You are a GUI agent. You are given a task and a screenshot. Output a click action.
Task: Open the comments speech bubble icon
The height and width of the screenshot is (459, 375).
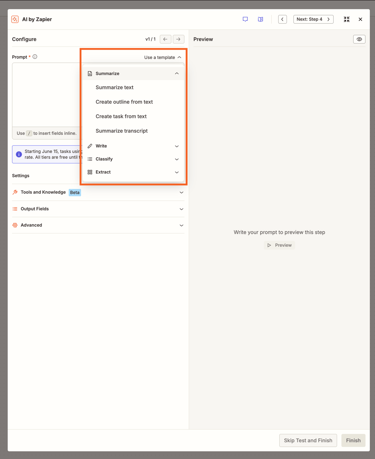coord(245,19)
